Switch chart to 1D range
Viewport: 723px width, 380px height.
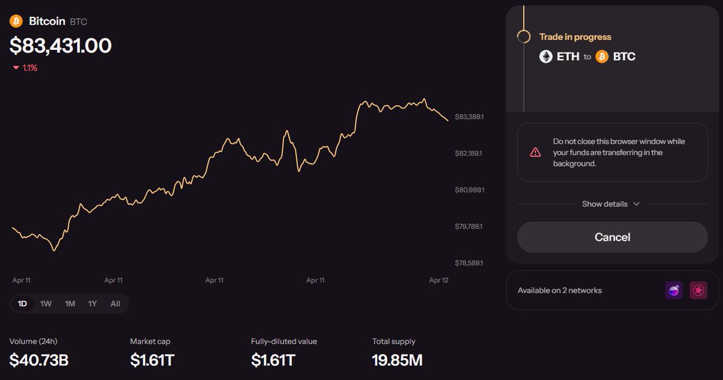22,304
